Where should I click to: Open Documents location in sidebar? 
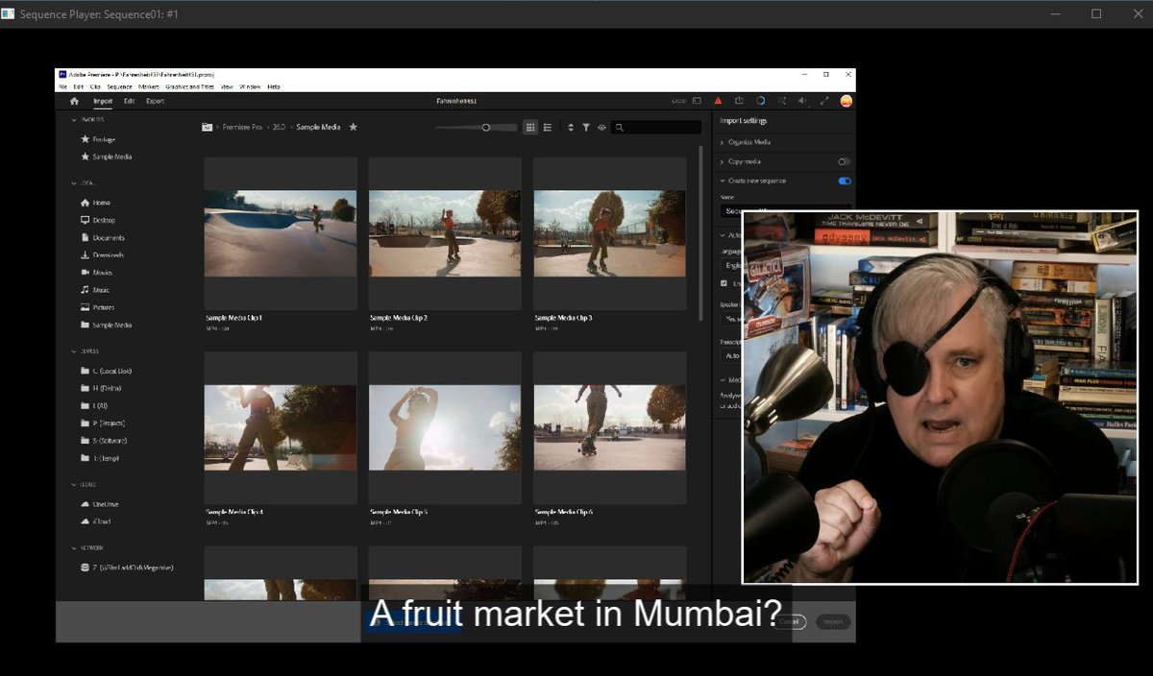click(102, 237)
